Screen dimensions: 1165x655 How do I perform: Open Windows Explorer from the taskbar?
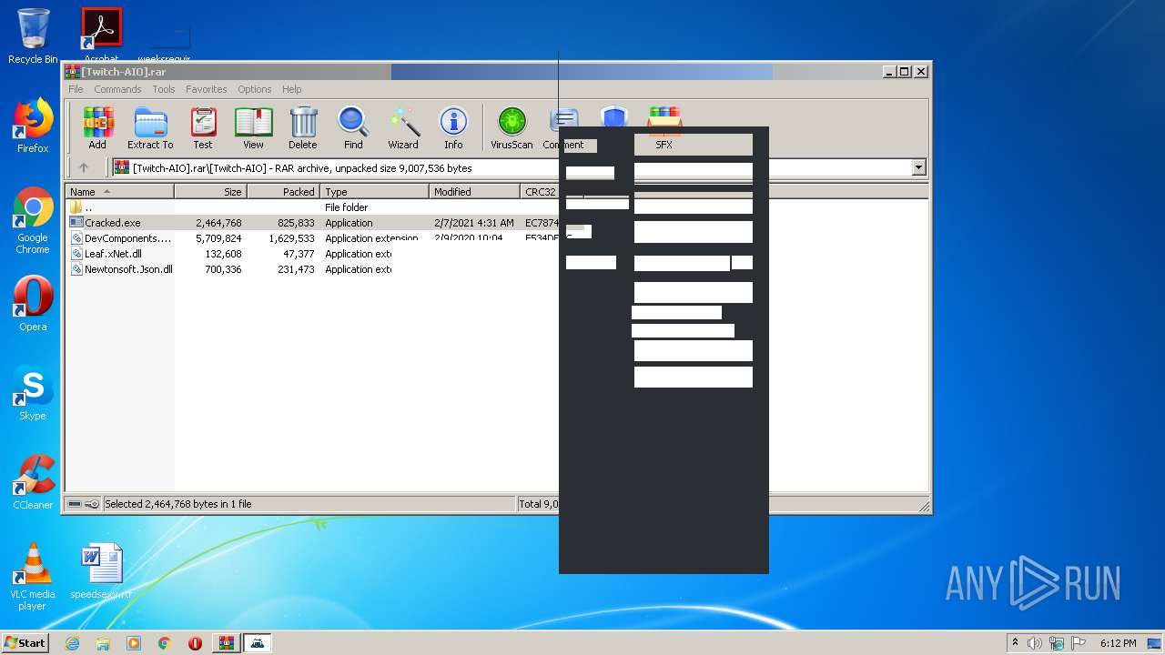(103, 643)
